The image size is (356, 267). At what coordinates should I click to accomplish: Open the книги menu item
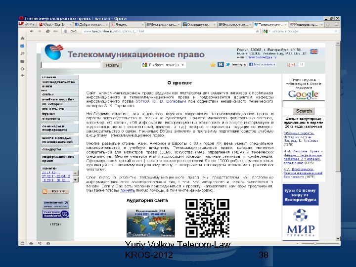point(59,87)
